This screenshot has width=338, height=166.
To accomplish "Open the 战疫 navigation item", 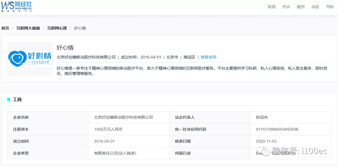I will pos(315,7).
